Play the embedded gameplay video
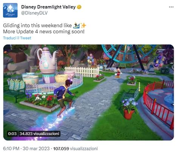The width and height of the screenshot is (179, 155). (x=88, y=92)
